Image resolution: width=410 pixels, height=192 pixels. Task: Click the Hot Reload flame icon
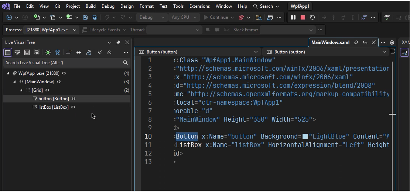click(241, 17)
